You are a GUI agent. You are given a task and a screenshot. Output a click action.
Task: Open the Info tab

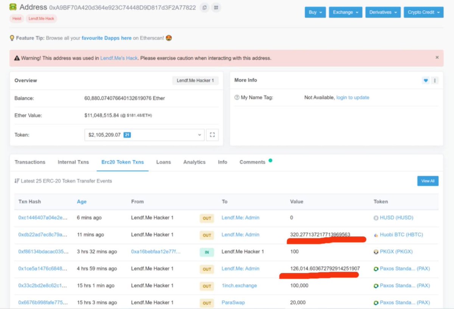(x=222, y=162)
